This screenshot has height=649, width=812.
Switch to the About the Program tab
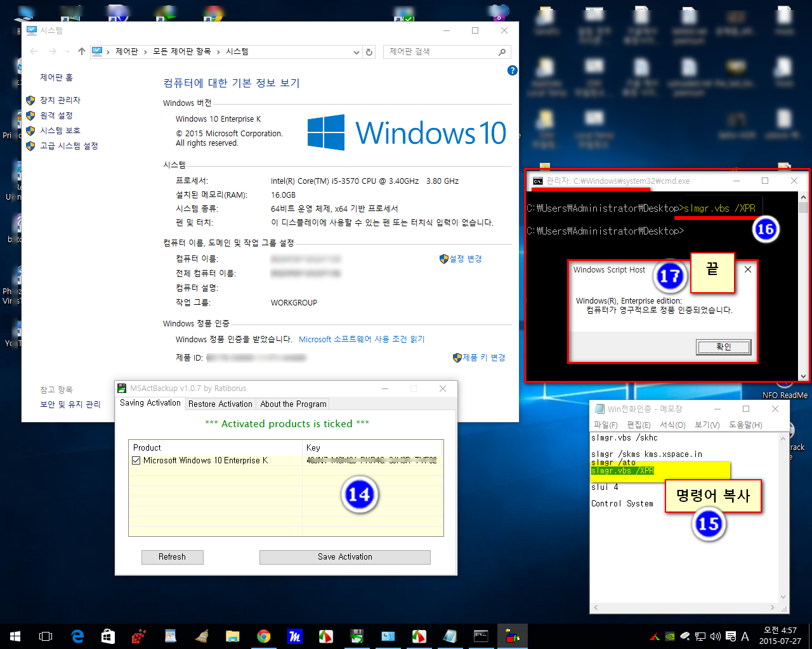click(x=293, y=404)
